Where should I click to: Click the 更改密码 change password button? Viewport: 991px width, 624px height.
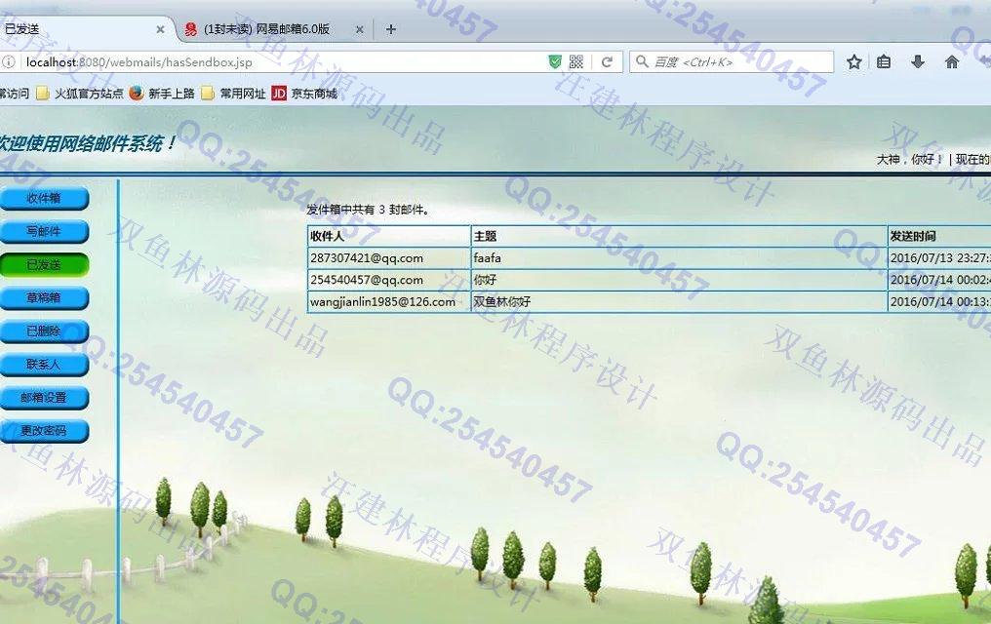[x=44, y=431]
